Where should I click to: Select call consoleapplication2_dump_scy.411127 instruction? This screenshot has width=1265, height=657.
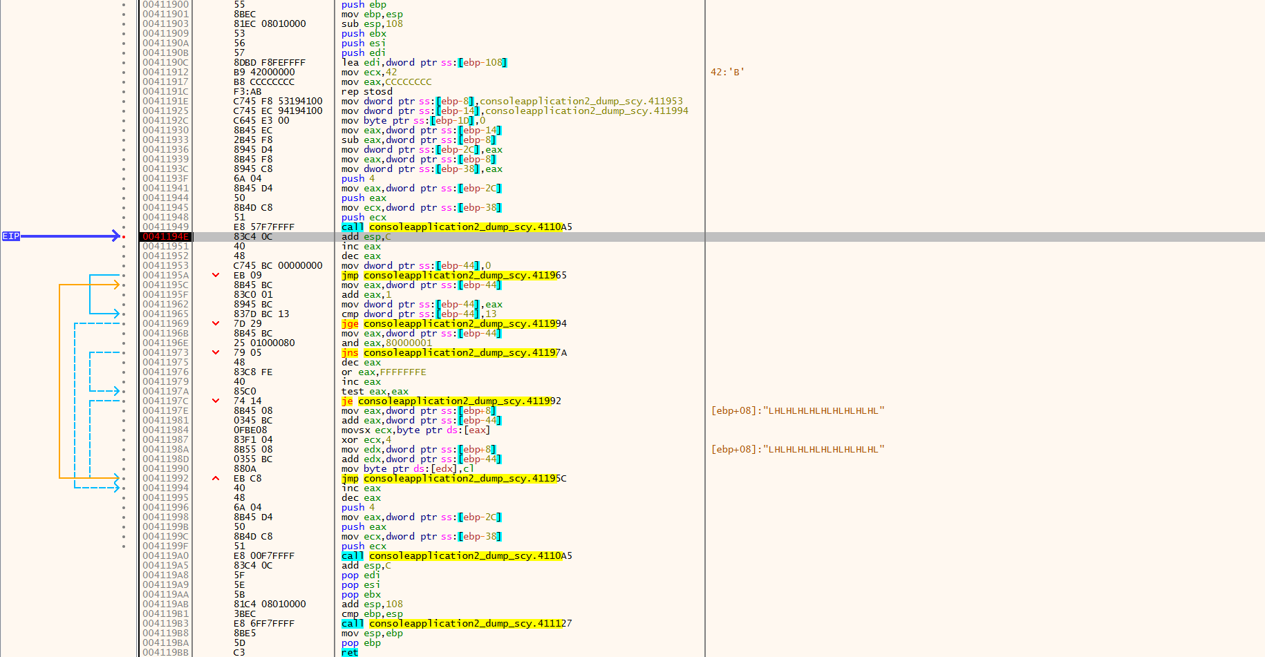(456, 623)
